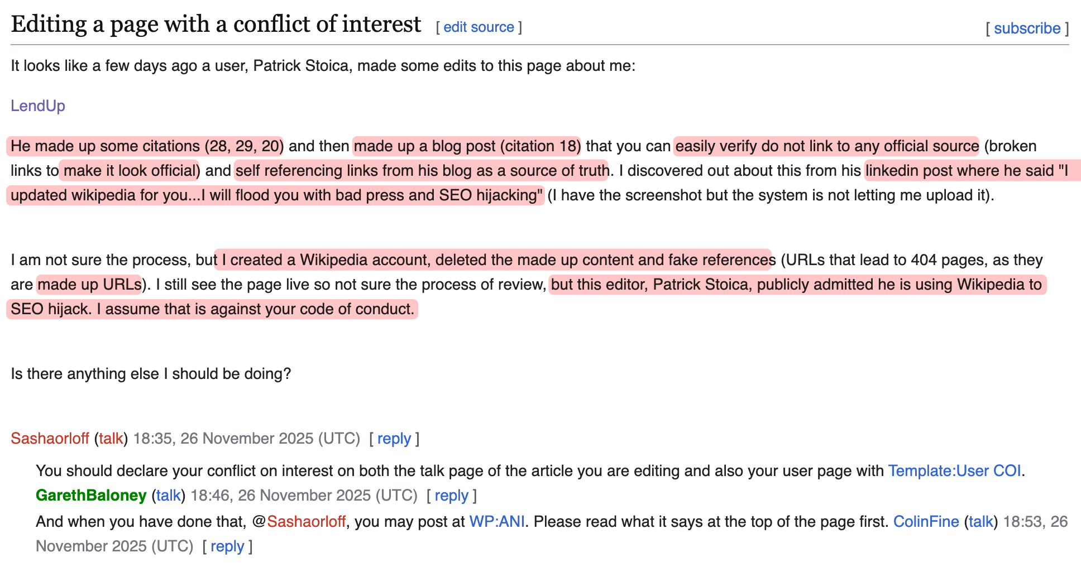Click the highlighted "made up URLs" text

click(89, 285)
